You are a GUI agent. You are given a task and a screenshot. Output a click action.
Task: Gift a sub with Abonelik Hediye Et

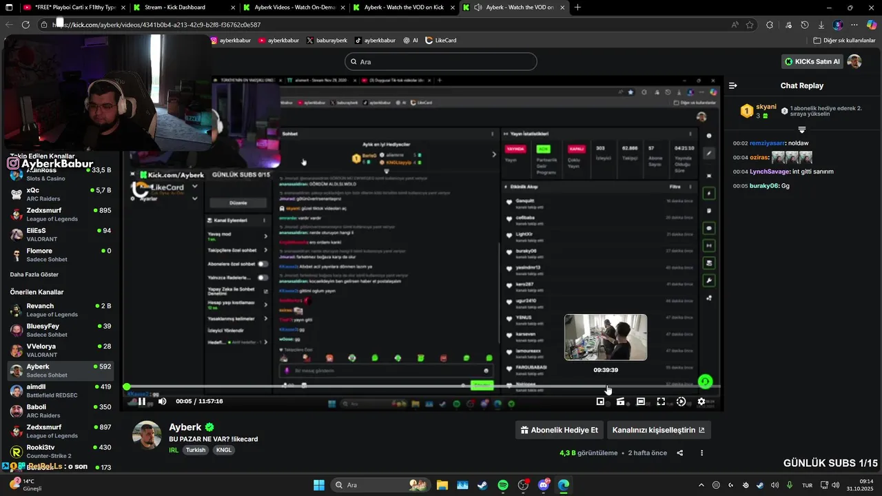[559, 430]
